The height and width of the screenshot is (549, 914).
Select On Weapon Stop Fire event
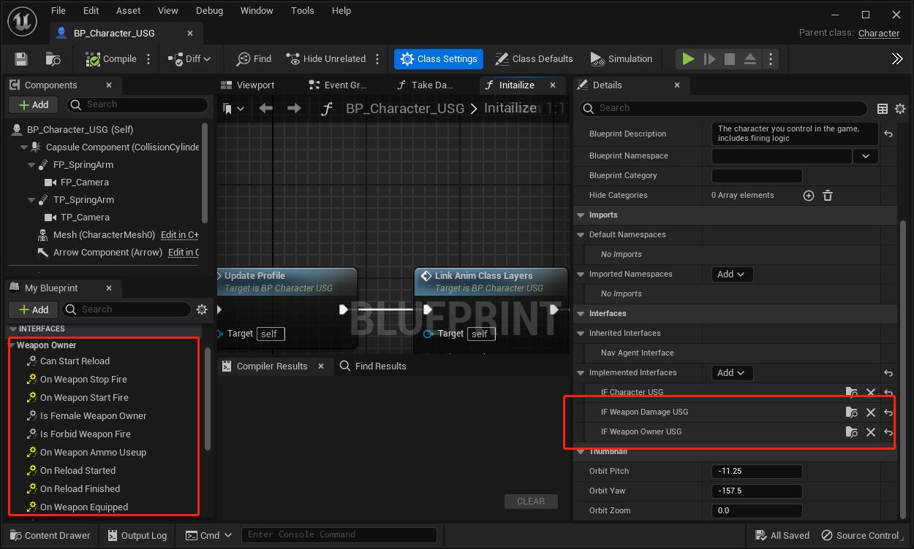[x=83, y=380]
